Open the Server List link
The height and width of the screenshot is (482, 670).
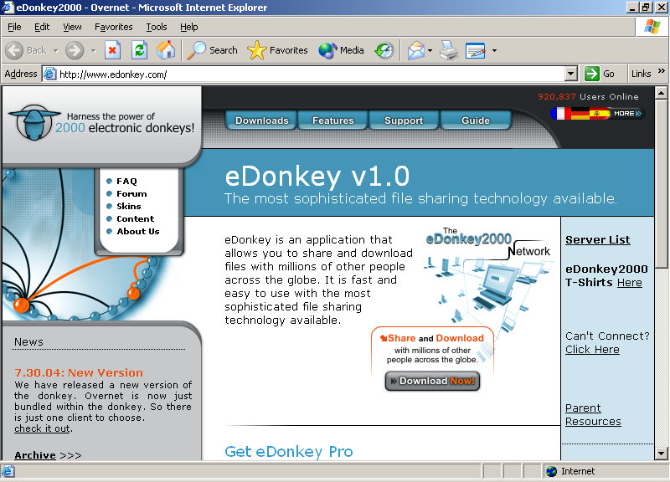point(597,239)
